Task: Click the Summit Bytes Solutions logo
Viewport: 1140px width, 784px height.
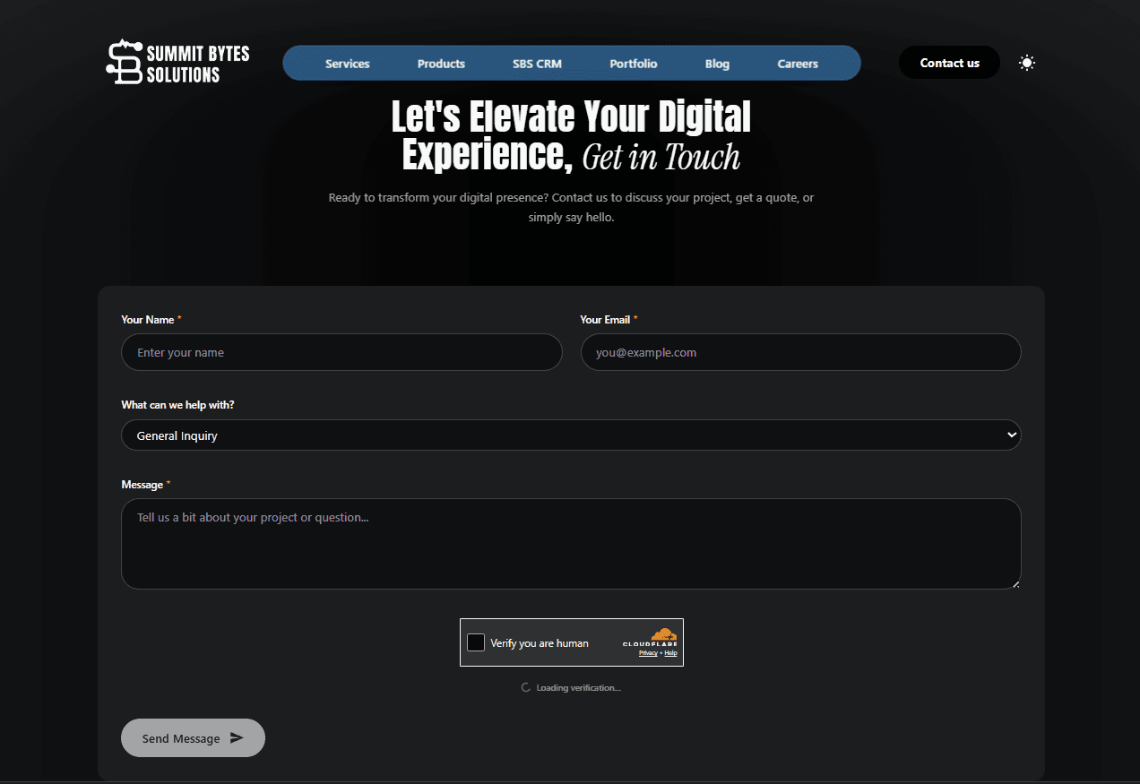Action: coord(177,63)
